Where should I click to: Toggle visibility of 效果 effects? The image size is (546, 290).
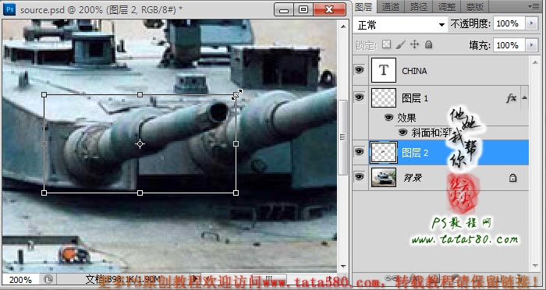pyautogui.click(x=389, y=118)
